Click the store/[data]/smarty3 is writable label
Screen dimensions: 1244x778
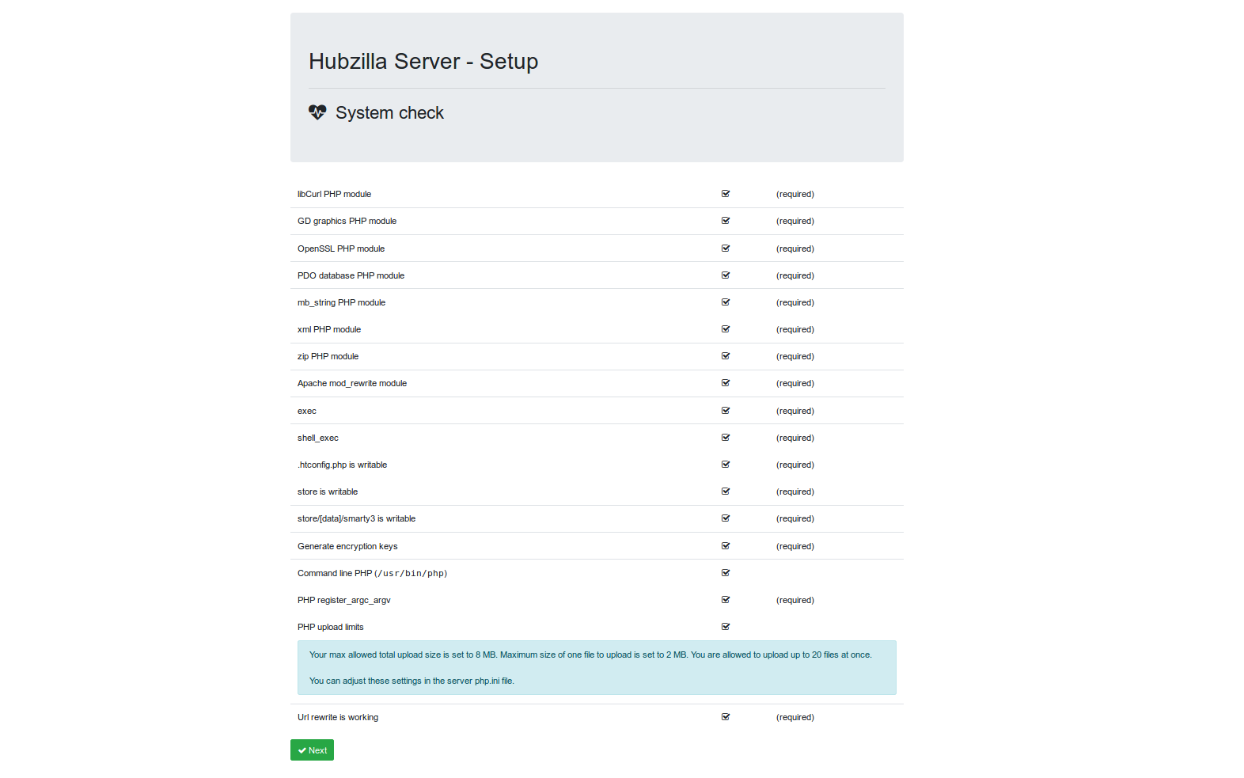click(356, 518)
